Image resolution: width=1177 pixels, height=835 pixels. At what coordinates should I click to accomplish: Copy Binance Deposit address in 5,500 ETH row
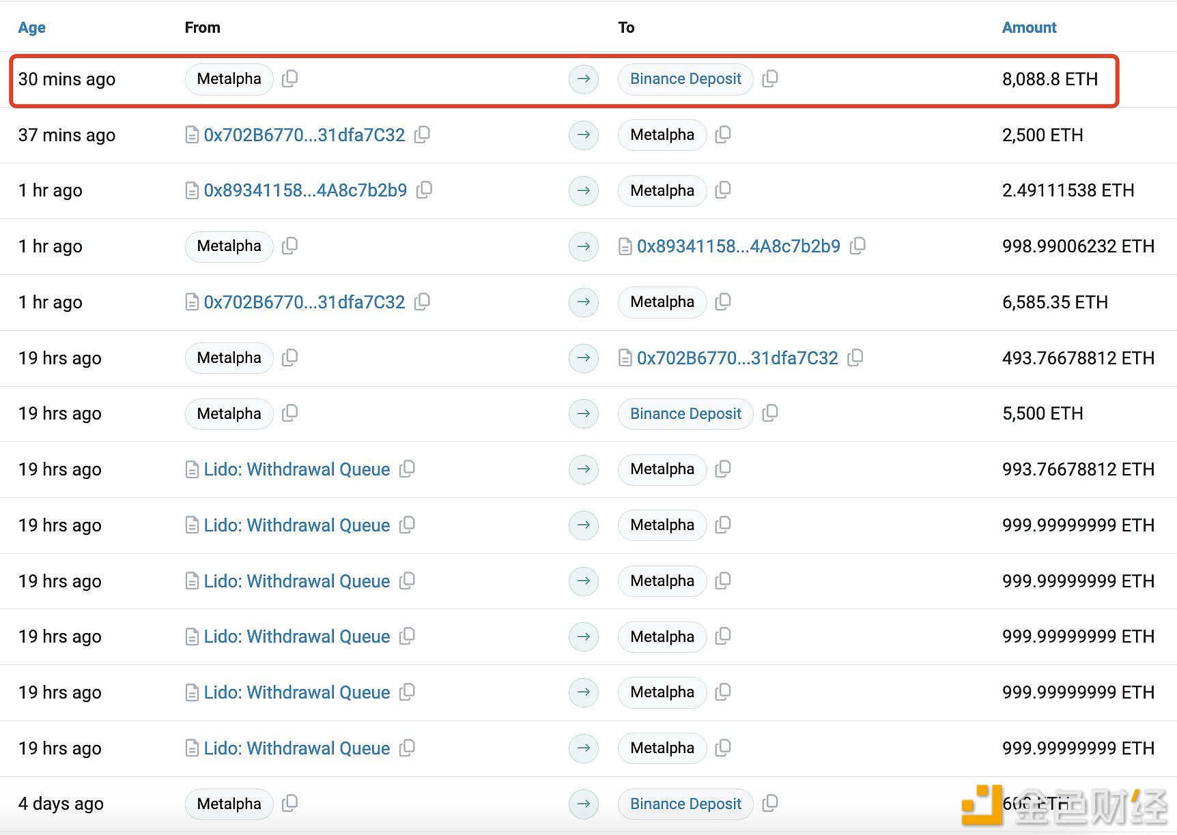pyautogui.click(x=769, y=413)
